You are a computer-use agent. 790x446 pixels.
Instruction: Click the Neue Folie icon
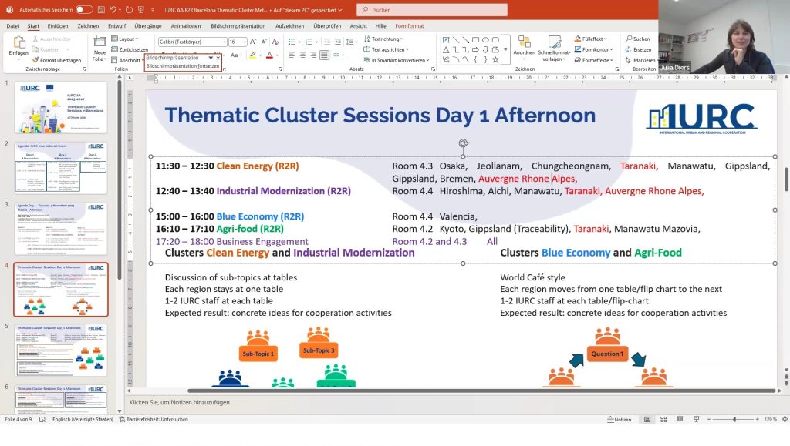[x=100, y=44]
